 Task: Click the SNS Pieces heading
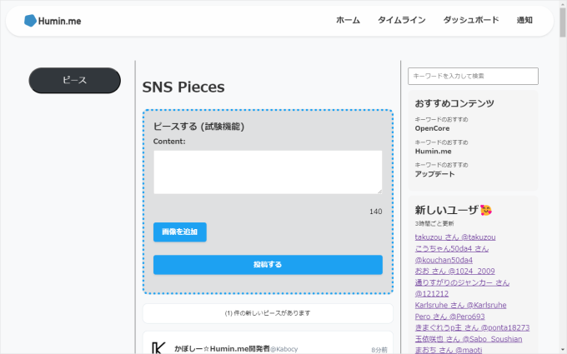[x=183, y=87]
